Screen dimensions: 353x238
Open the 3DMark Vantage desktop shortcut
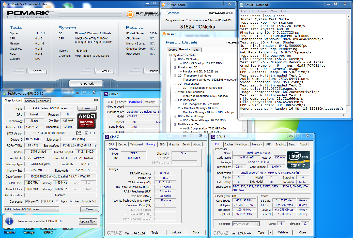pyautogui.click(x=29, y=230)
